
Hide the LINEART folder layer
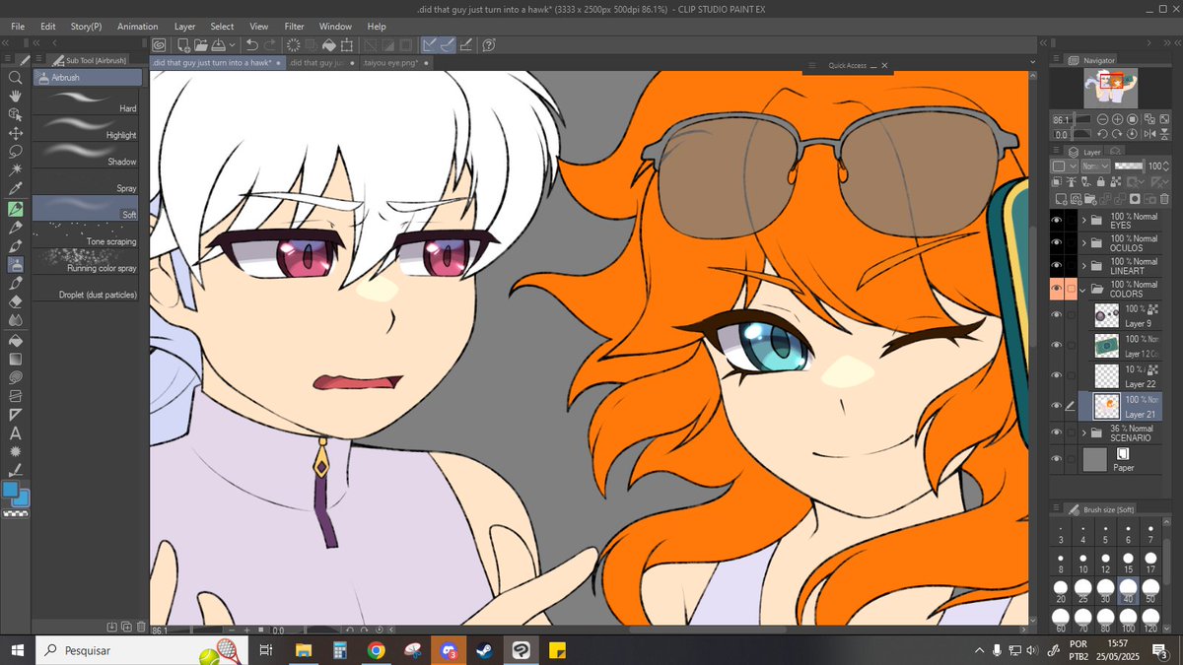(1057, 265)
